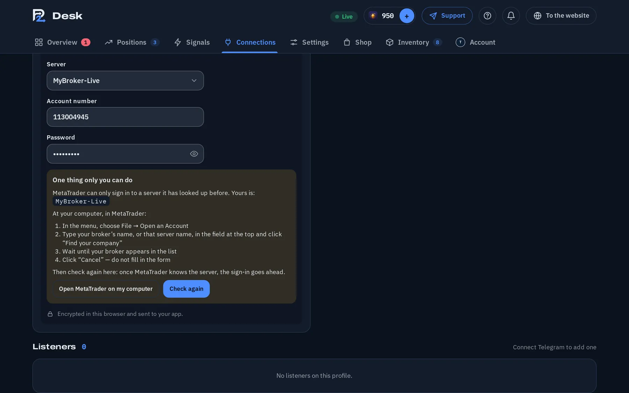This screenshot has height=393, width=629.
Task: Click the globe icon in To the website
Action: point(537,16)
